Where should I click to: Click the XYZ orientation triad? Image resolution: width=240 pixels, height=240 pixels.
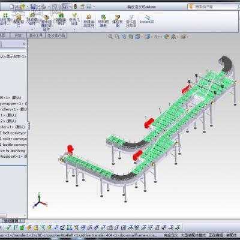(40, 201)
